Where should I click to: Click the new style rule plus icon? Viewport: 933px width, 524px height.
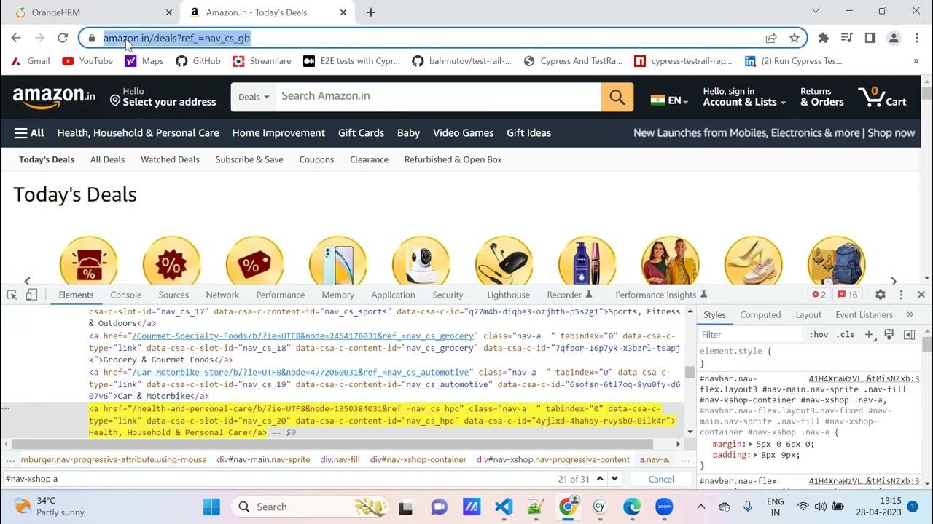click(869, 335)
